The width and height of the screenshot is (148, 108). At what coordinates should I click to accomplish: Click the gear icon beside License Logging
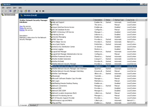pyautogui.click(x=51, y=49)
